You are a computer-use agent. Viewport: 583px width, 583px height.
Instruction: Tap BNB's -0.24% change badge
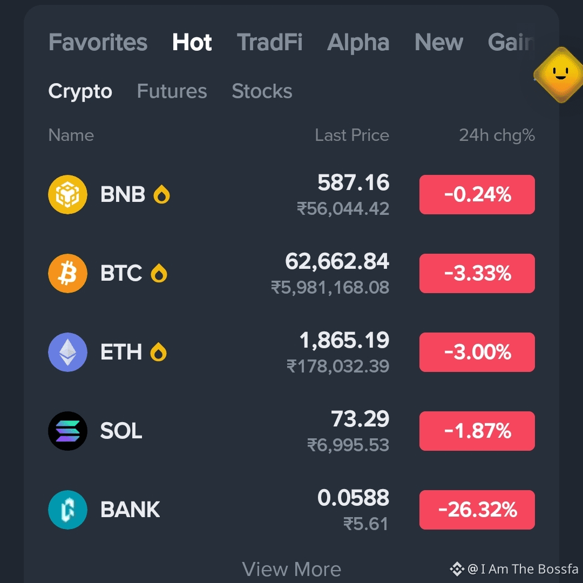point(477,194)
